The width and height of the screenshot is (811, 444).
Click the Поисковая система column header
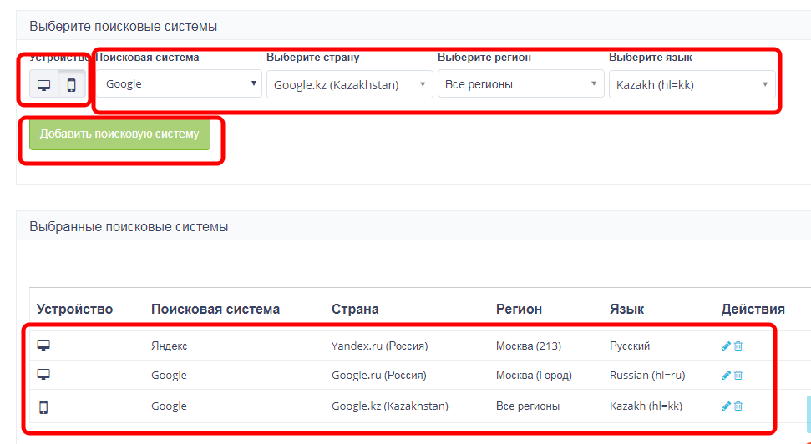pyautogui.click(x=215, y=309)
